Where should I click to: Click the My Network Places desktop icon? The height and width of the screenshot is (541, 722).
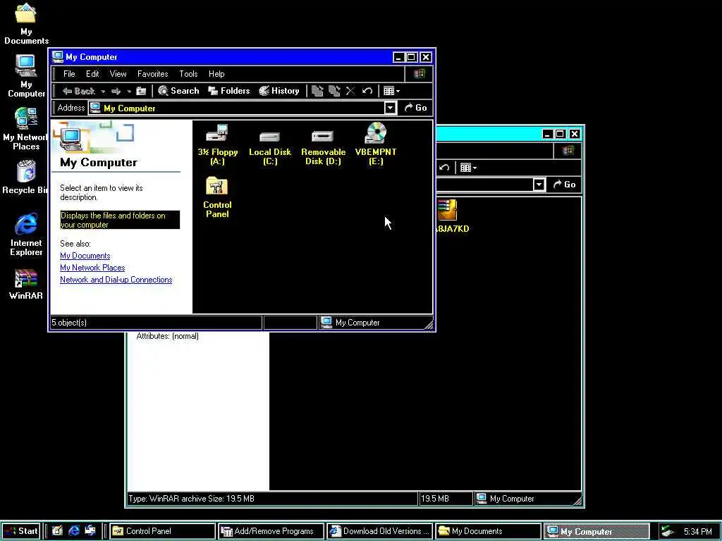(x=25, y=130)
